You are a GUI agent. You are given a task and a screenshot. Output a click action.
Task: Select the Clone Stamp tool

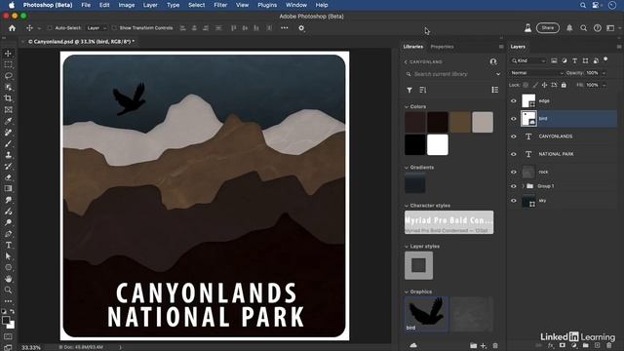pyautogui.click(x=8, y=155)
